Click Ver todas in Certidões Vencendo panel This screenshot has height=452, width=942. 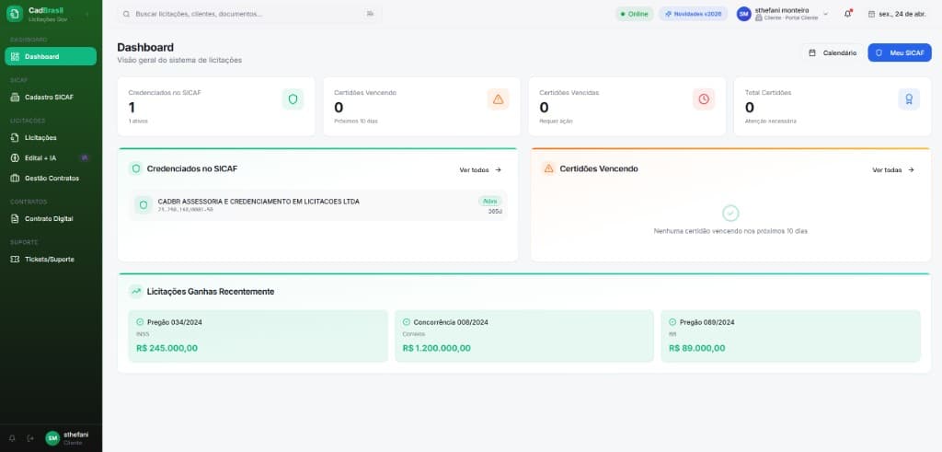(893, 170)
